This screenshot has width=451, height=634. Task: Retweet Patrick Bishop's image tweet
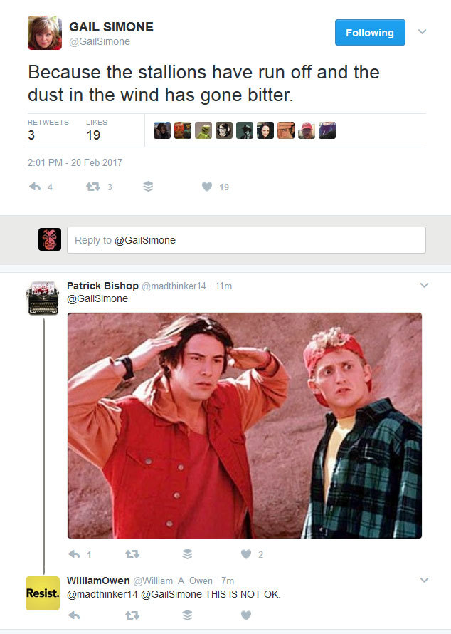point(132,554)
